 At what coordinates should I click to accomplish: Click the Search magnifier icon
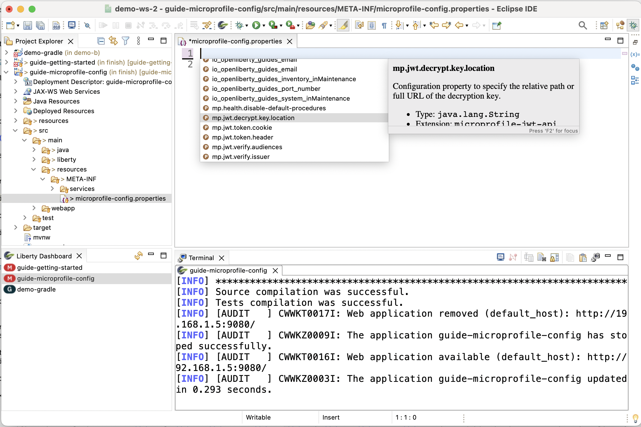pos(583,25)
